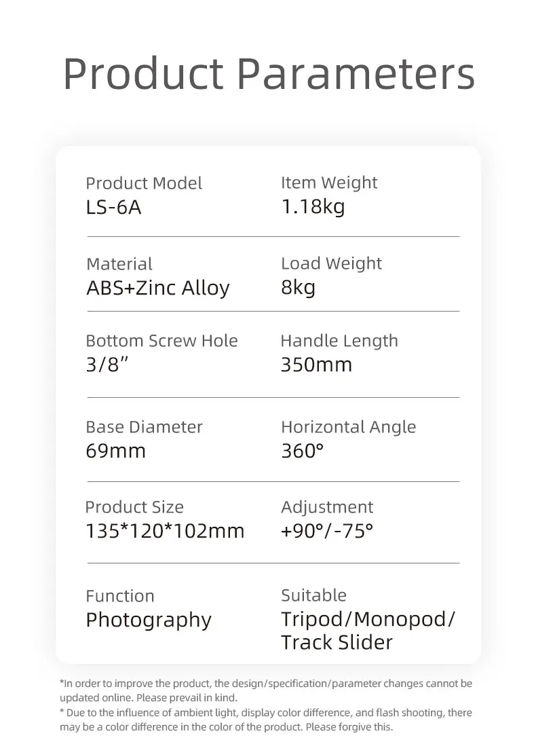Screen dimensions: 536x742
Task: Select the Tripod/Monopod/Track Slider text
Action: coord(367,631)
